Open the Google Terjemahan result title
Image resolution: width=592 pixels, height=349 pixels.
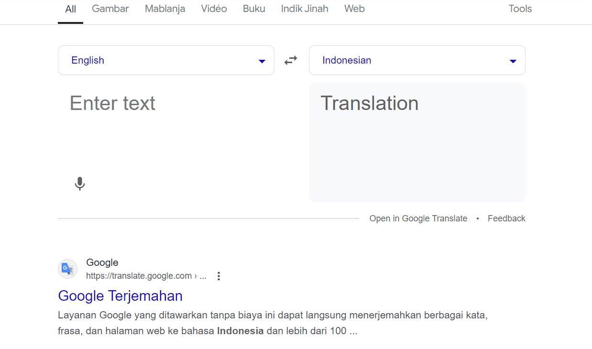click(x=120, y=296)
